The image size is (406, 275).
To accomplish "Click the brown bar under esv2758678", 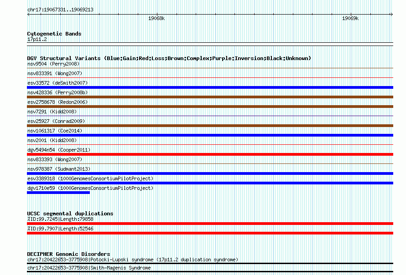I will (x=210, y=107).
